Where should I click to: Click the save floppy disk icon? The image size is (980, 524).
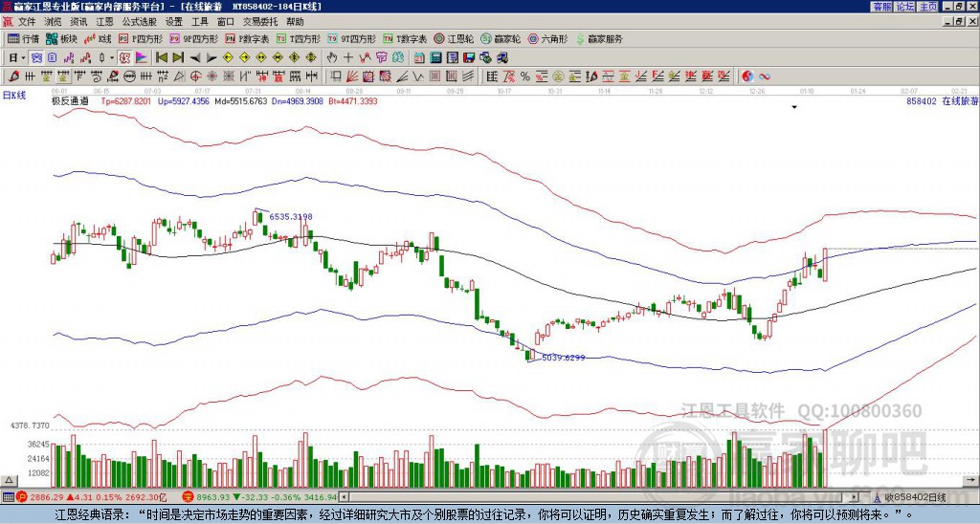point(469,58)
